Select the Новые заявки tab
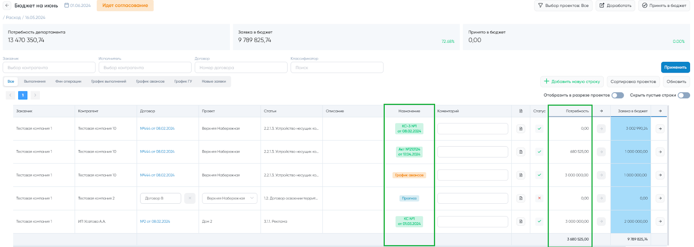The height and width of the screenshot is (247, 694). pyautogui.click(x=213, y=81)
